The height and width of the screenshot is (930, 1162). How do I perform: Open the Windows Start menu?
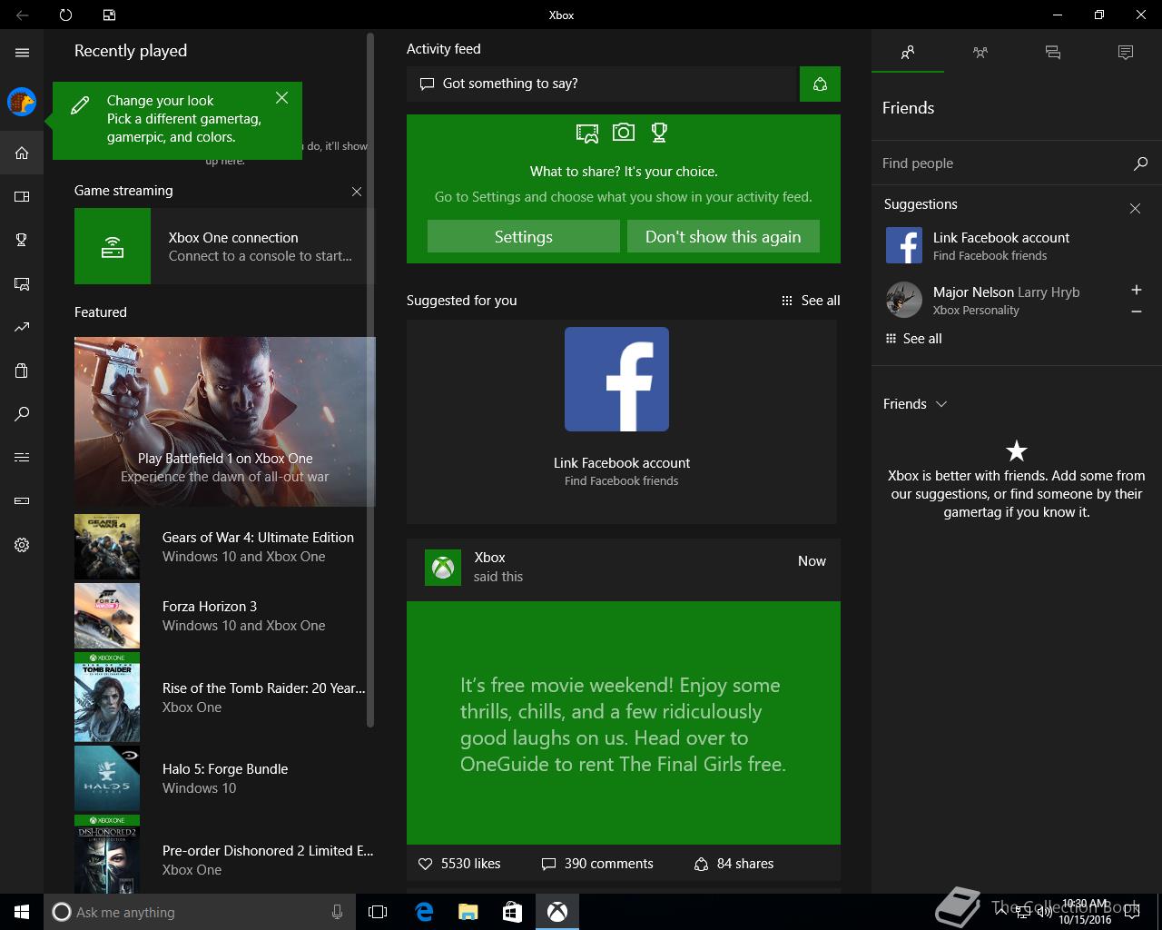[x=22, y=912]
